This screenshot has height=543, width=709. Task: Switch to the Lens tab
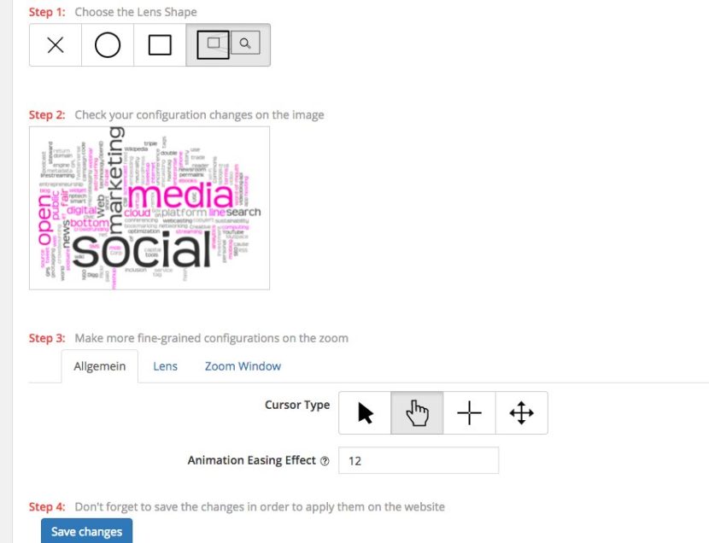(x=165, y=366)
